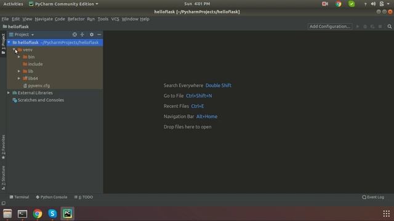This screenshot has width=394, height=221.
Task: Toggle tool window quick-access icon bottom-left
Action: [4, 203]
